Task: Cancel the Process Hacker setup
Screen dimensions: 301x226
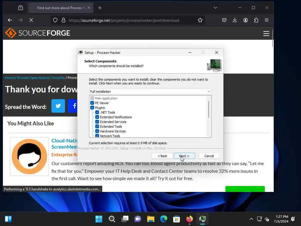Action: coord(209,156)
